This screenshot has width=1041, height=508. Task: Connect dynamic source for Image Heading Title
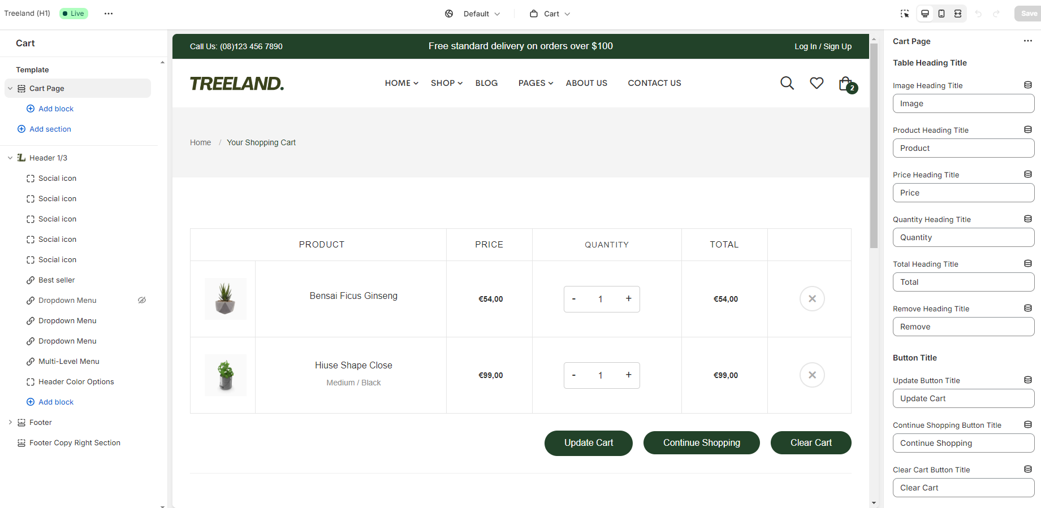point(1028,85)
